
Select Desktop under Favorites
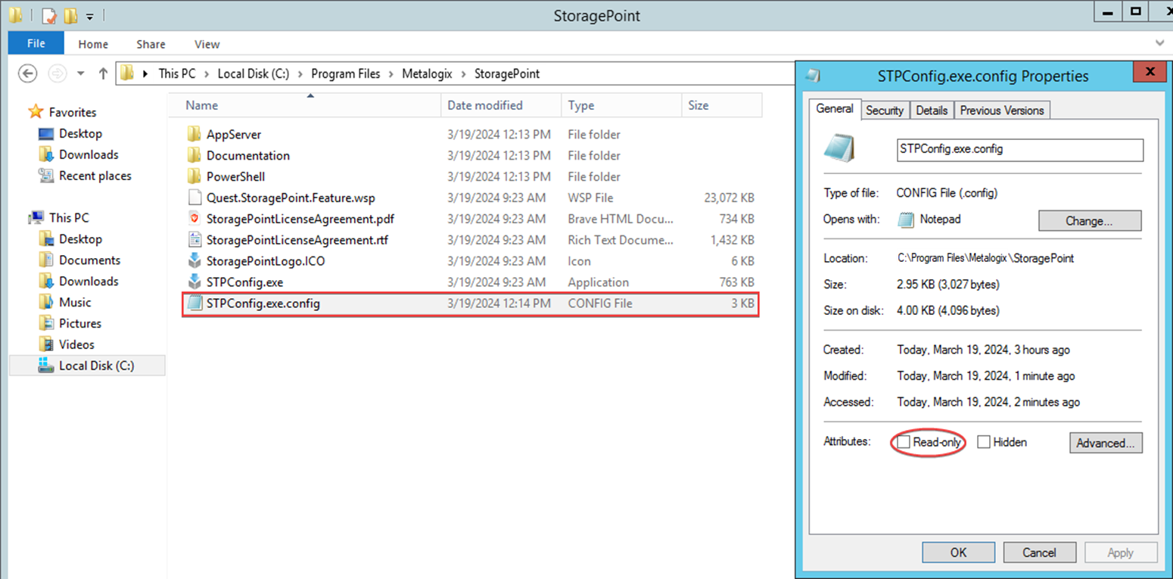pyautogui.click(x=80, y=133)
